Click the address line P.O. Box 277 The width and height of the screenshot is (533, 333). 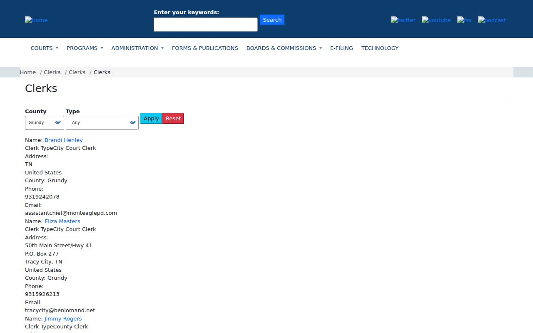click(x=42, y=253)
